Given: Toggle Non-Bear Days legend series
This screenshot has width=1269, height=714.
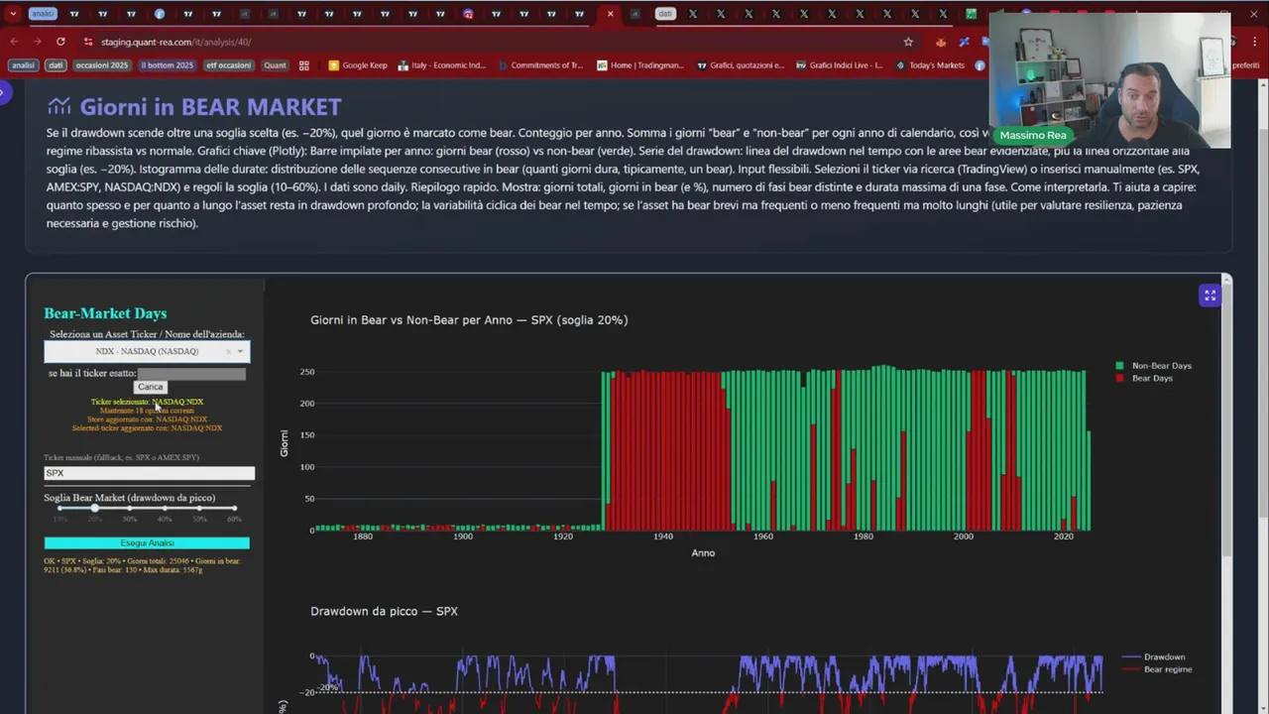Looking at the screenshot, I should click(x=1153, y=366).
